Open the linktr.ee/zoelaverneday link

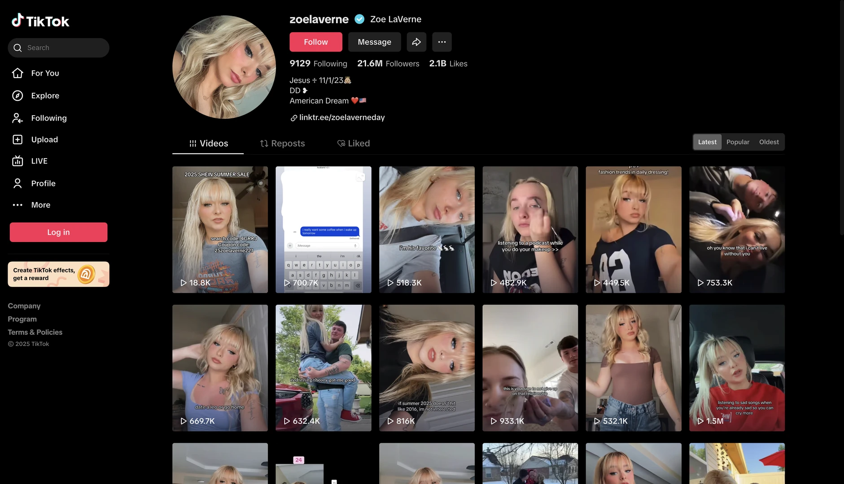pos(341,117)
